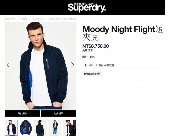
Task: Select thumbnail showing back view of jacket
Action: tap(40, 128)
